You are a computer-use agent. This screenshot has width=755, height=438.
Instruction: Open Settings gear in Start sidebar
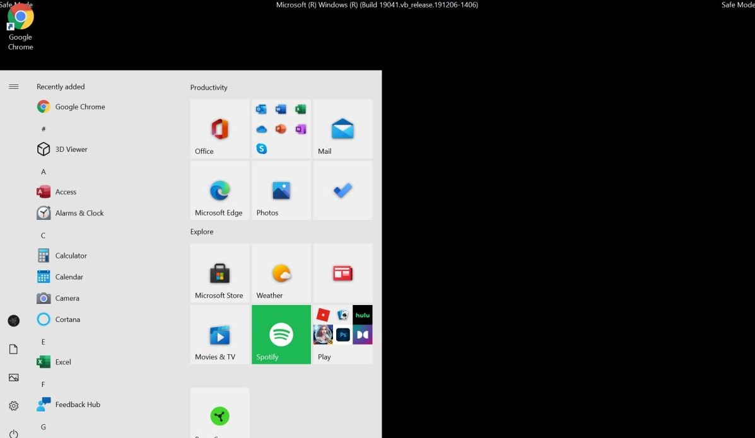click(x=13, y=406)
